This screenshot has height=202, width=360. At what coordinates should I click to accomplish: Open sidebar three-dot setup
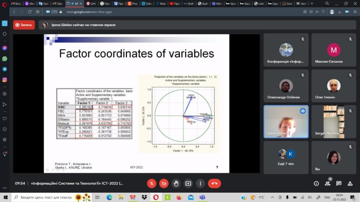[x=5, y=188]
